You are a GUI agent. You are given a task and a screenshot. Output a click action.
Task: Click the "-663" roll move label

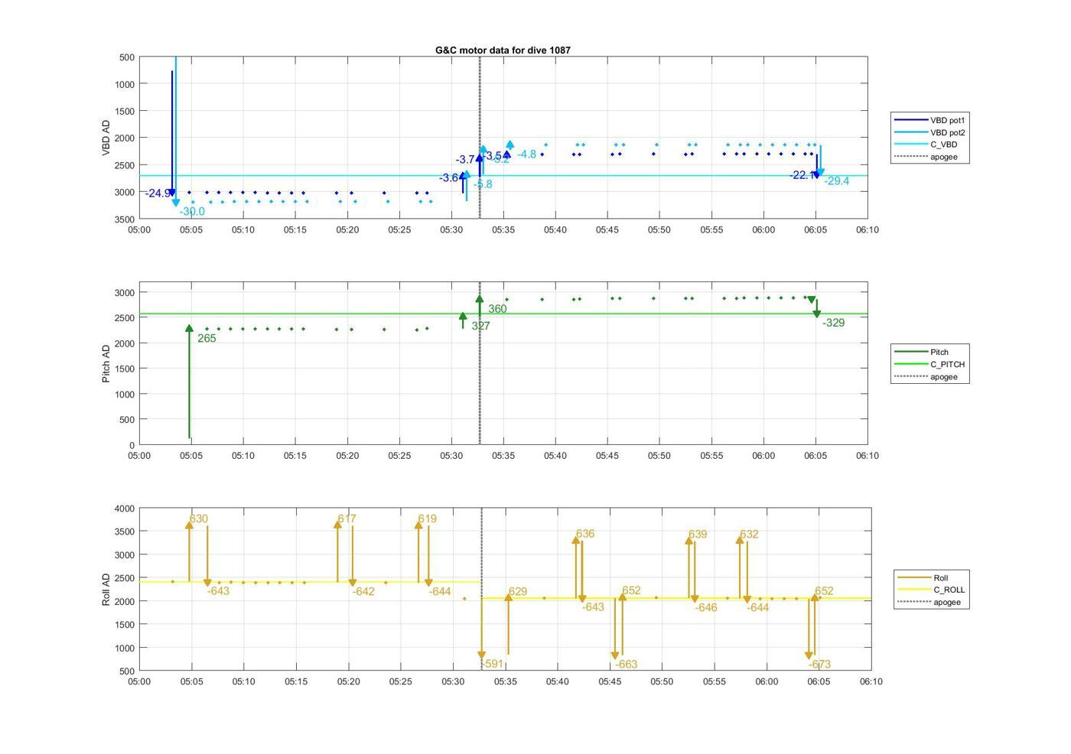point(626,665)
